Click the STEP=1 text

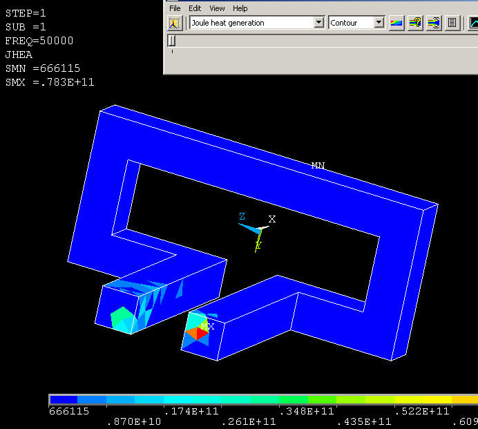pyautogui.click(x=26, y=13)
